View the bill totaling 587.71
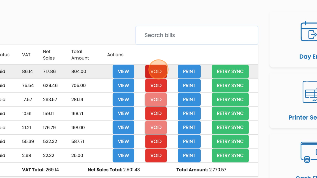This screenshot has width=317, height=178. coord(123,141)
